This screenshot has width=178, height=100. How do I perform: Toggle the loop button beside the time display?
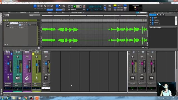[110, 6]
